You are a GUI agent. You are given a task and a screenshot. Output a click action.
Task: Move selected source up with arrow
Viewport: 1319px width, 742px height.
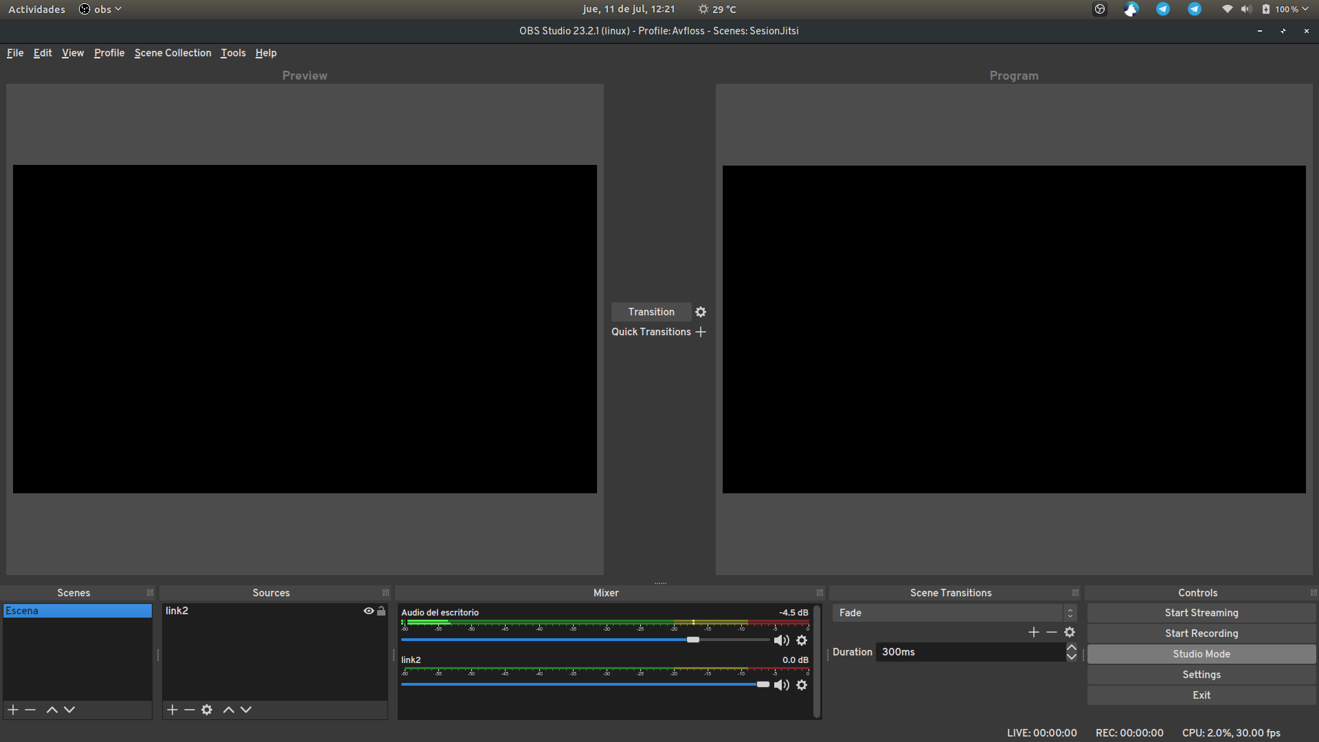point(229,710)
